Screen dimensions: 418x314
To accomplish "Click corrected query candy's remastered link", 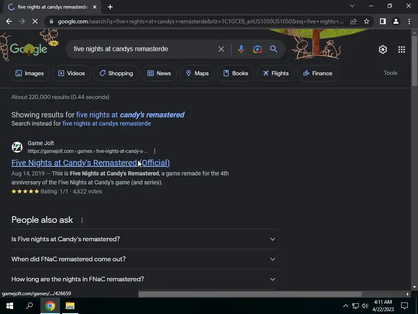I will pyautogui.click(x=130, y=115).
